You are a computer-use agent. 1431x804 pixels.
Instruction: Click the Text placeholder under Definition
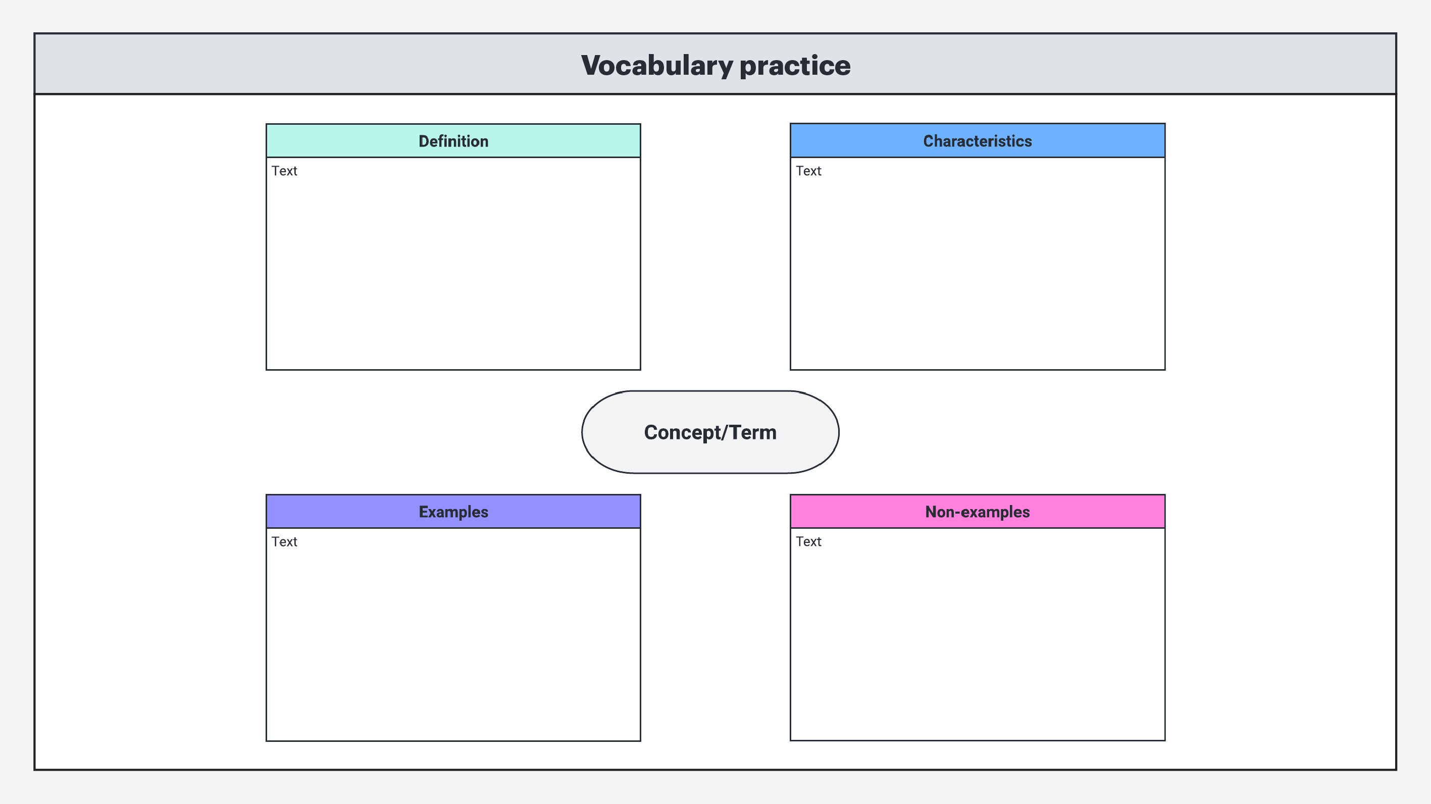click(284, 171)
